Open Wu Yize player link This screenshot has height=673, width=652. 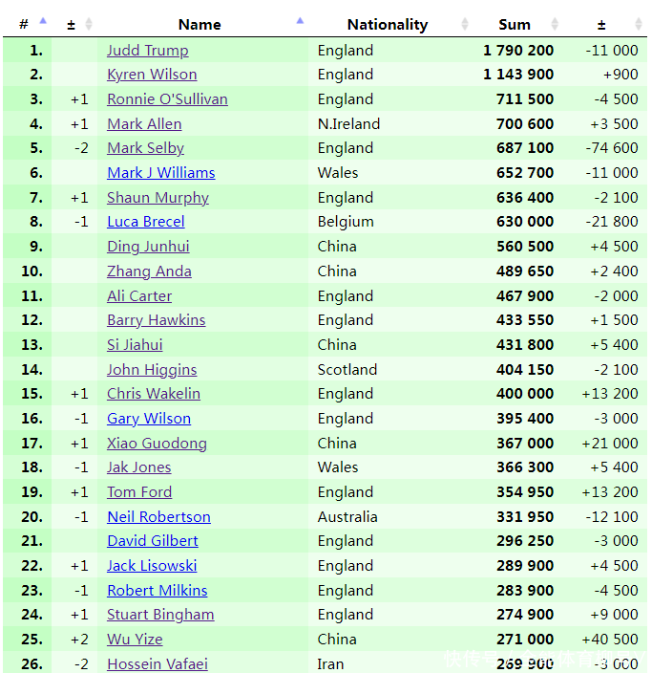coord(135,640)
